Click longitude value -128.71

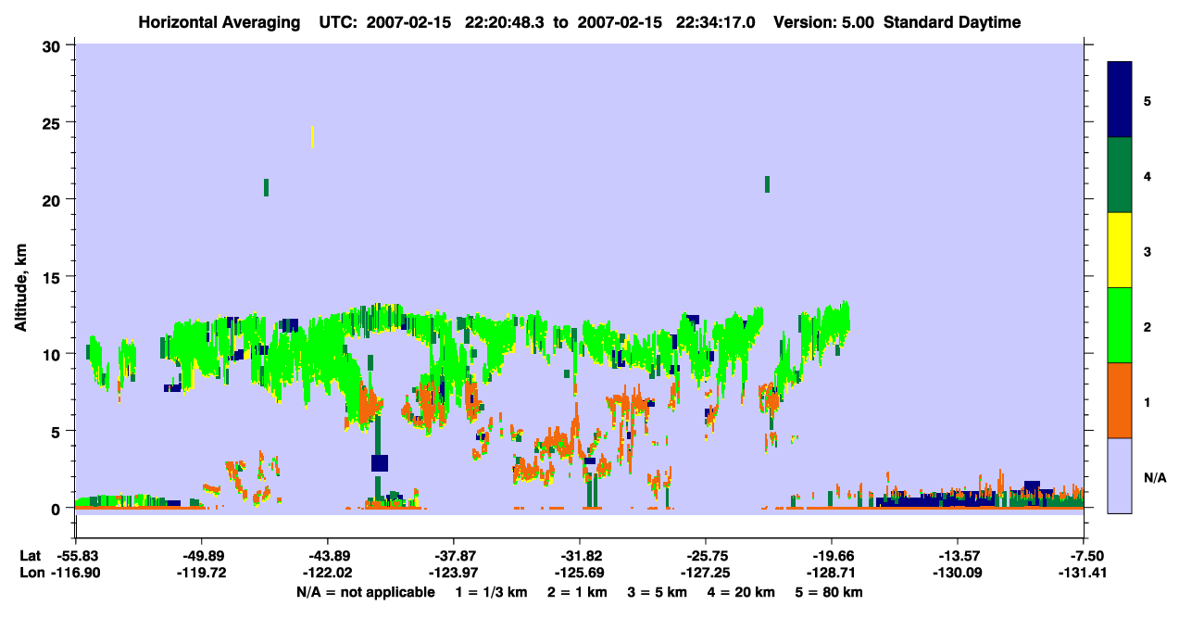click(x=831, y=573)
